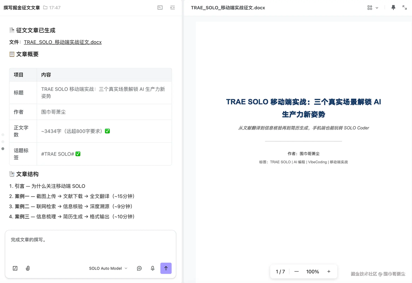The width and height of the screenshot is (412, 283).
Task: Click the dark scroll position dot on left edge
Action: [3, 149]
